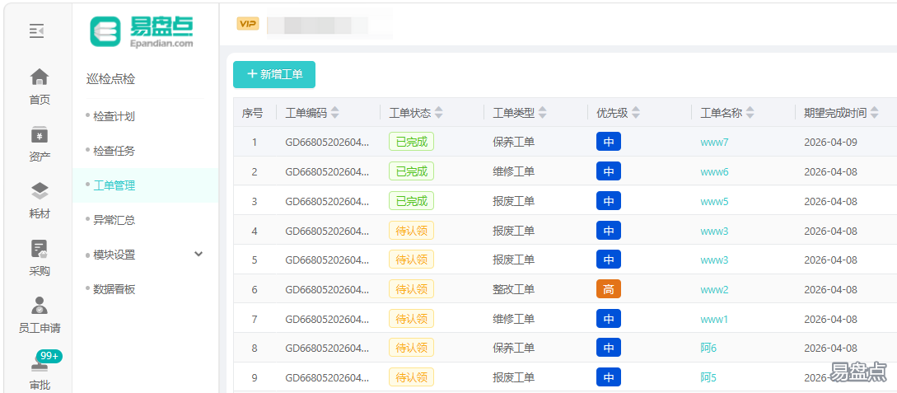
Task: Open the 员工申请 employee request icon
Action: point(40,306)
